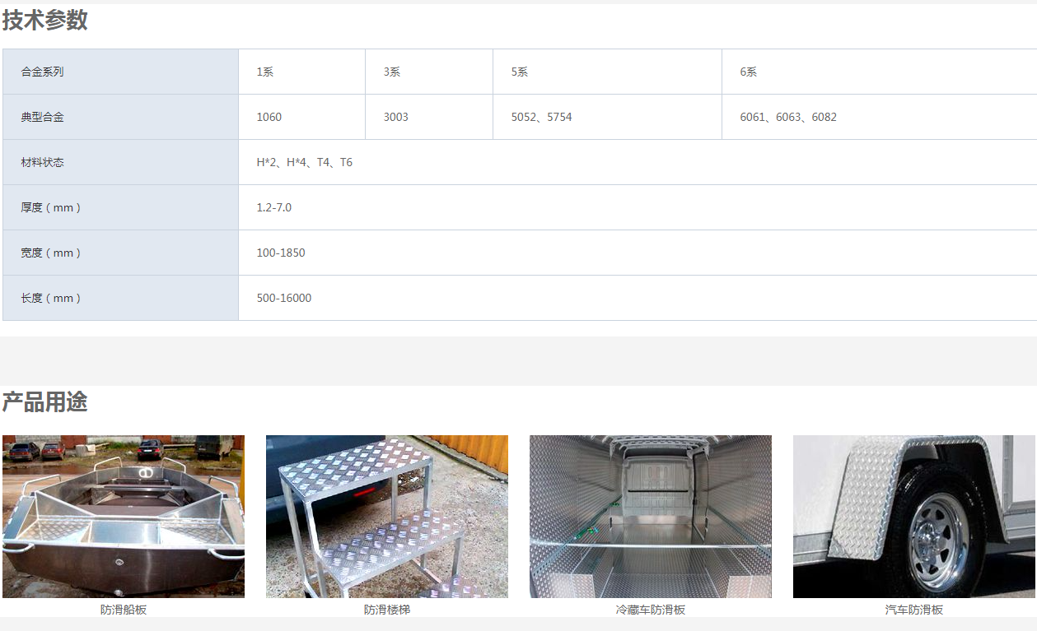Open the 冷藏车防滑板 caption link
The height and width of the screenshot is (631, 1037).
650,610
